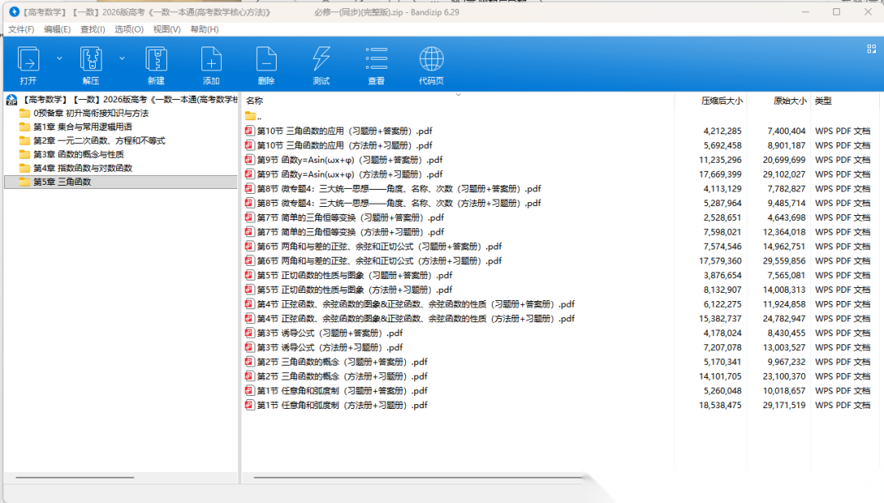Image resolution: width=884 pixels, height=503 pixels.
Task: Sort list by 名称 column header
Action: tap(255, 101)
